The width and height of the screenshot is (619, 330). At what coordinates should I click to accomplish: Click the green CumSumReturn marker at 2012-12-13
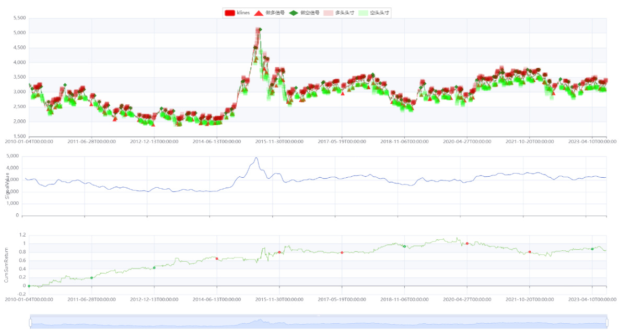(x=154, y=268)
